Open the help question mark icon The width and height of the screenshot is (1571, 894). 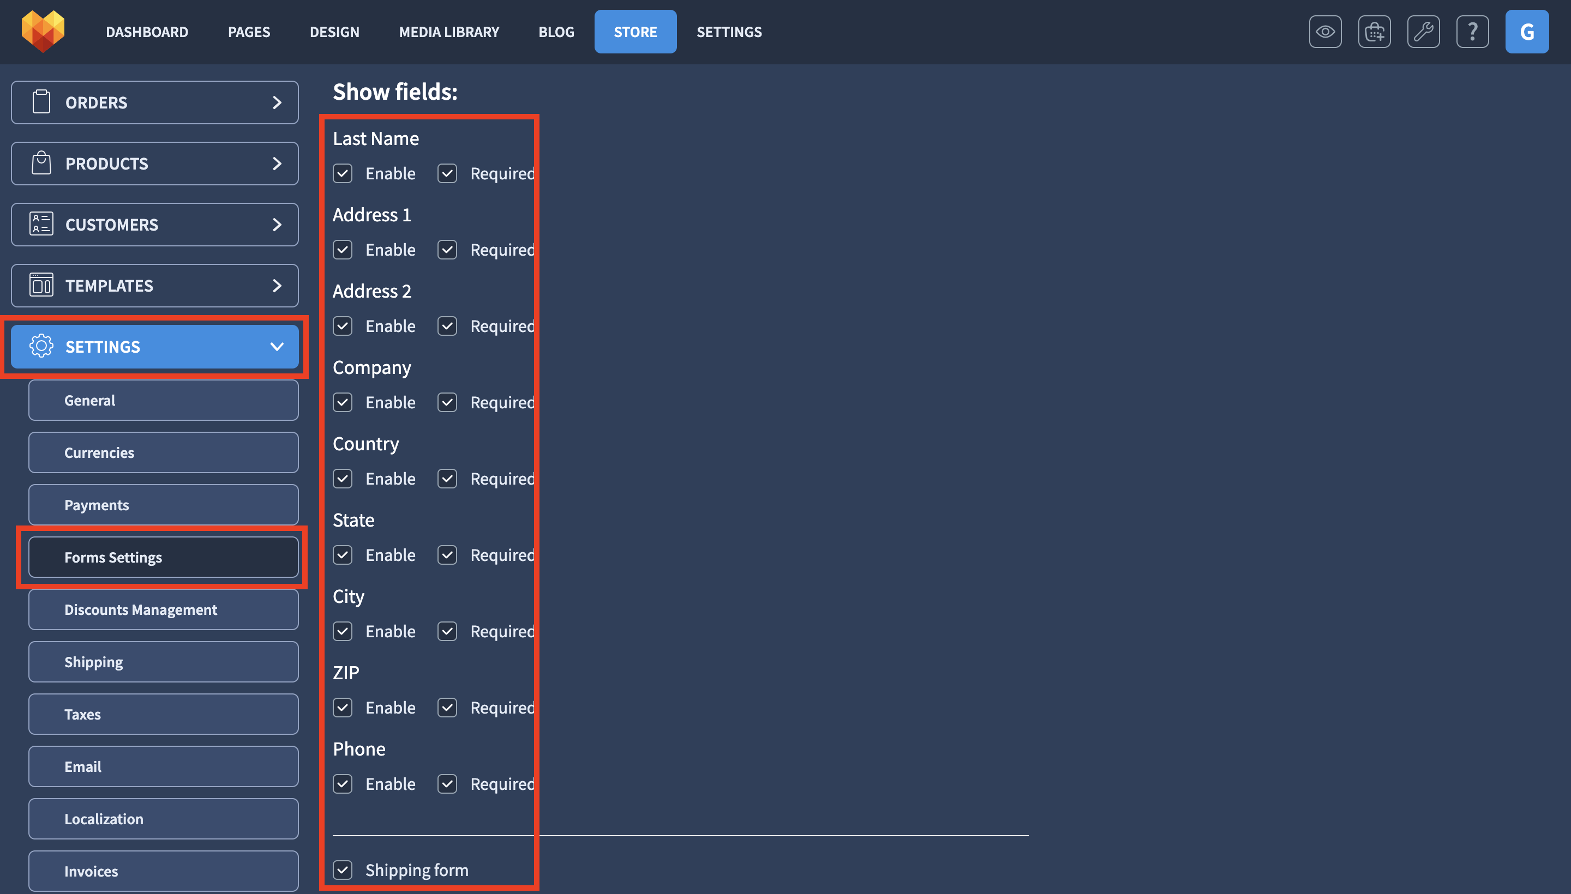coord(1473,32)
